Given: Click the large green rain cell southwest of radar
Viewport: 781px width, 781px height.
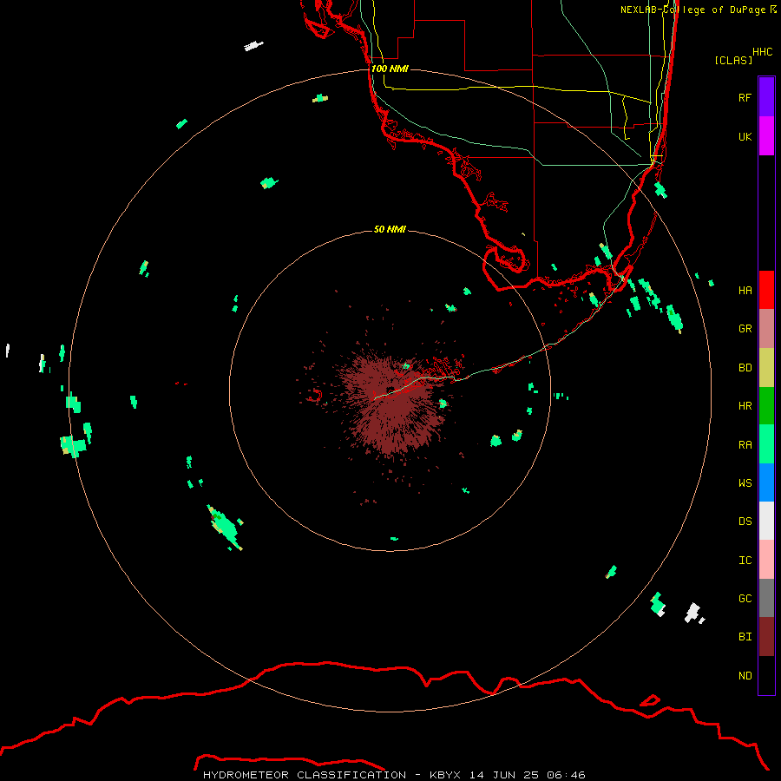Looking at the screenshot, I should [224, 527].
